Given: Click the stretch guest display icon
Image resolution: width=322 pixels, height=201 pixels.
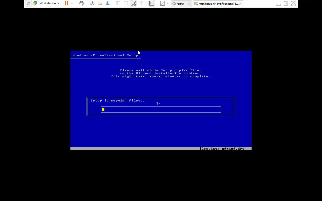Looking at the screenshot, I should point(163,4).
